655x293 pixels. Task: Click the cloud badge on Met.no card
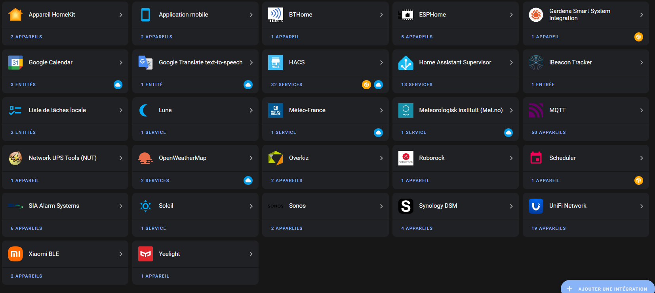point(508,133)
